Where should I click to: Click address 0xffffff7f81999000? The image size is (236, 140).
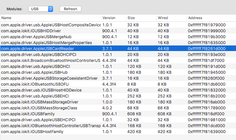pos(207,31)
